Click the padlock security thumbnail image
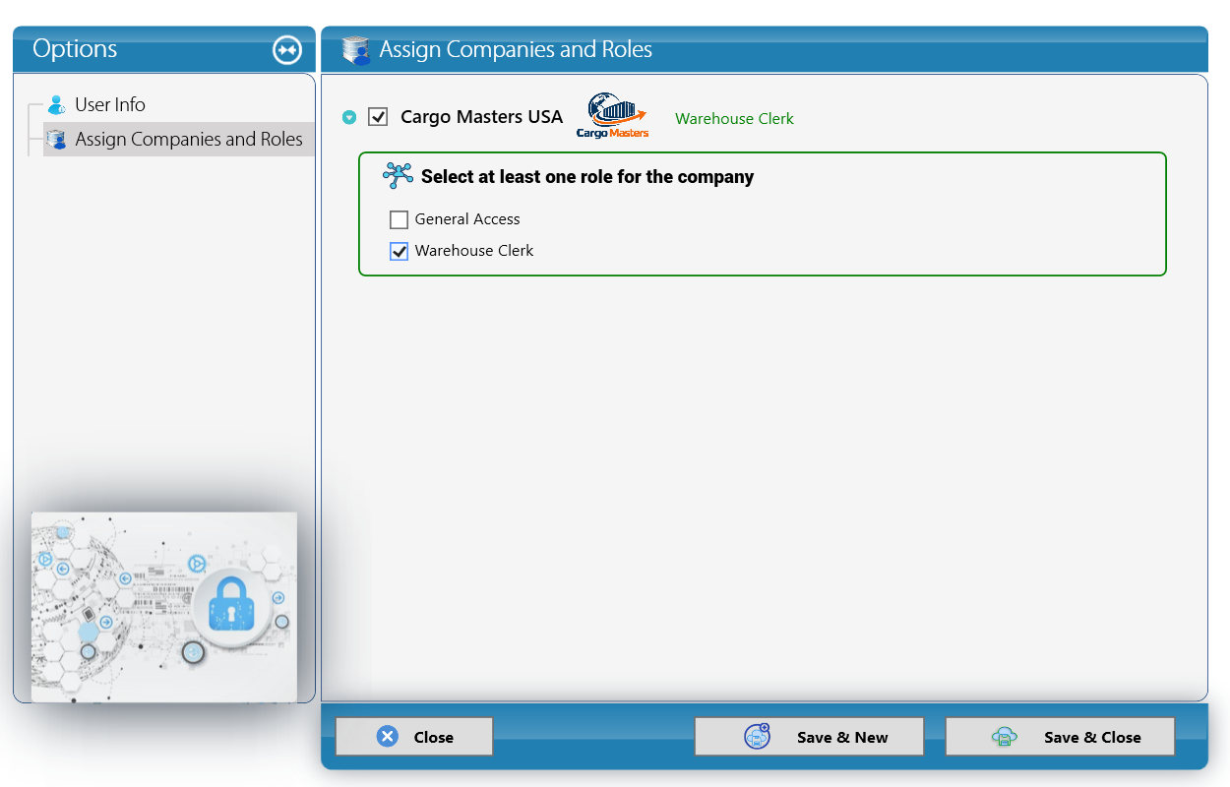1230x787 pixels. (164, 607)
